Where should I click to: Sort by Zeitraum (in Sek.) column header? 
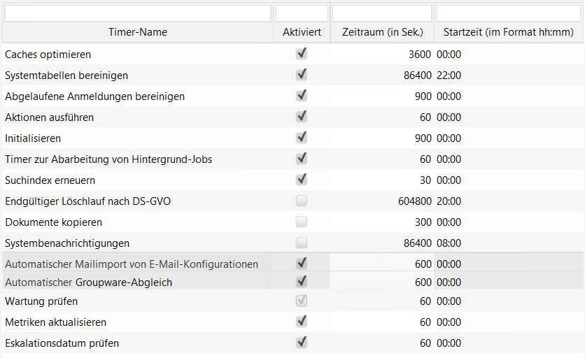point(382,32)
